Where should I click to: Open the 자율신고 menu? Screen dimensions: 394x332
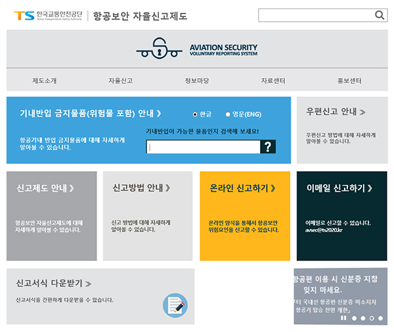120,81
